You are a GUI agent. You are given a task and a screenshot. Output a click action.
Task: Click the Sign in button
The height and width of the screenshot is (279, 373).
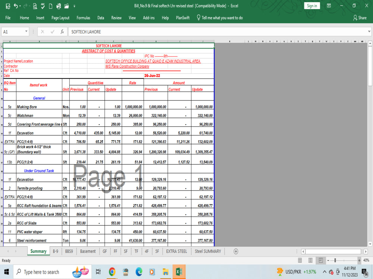[312, 6]
